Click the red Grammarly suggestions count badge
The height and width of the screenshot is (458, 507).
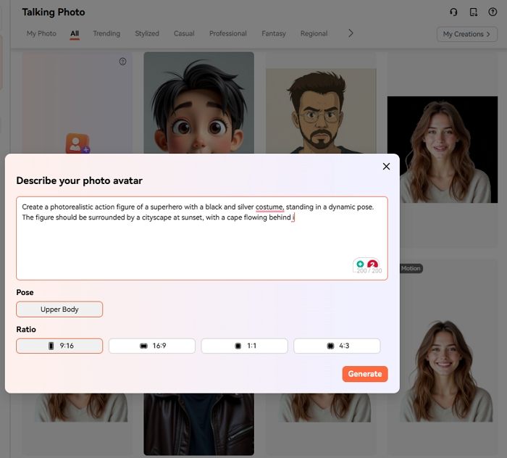[373, 265]
